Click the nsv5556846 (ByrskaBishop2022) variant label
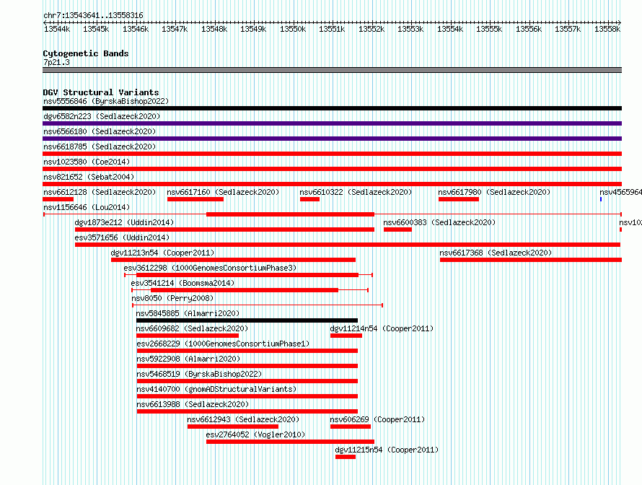Viewport: 642px width, 485px height. pos(106,101)
